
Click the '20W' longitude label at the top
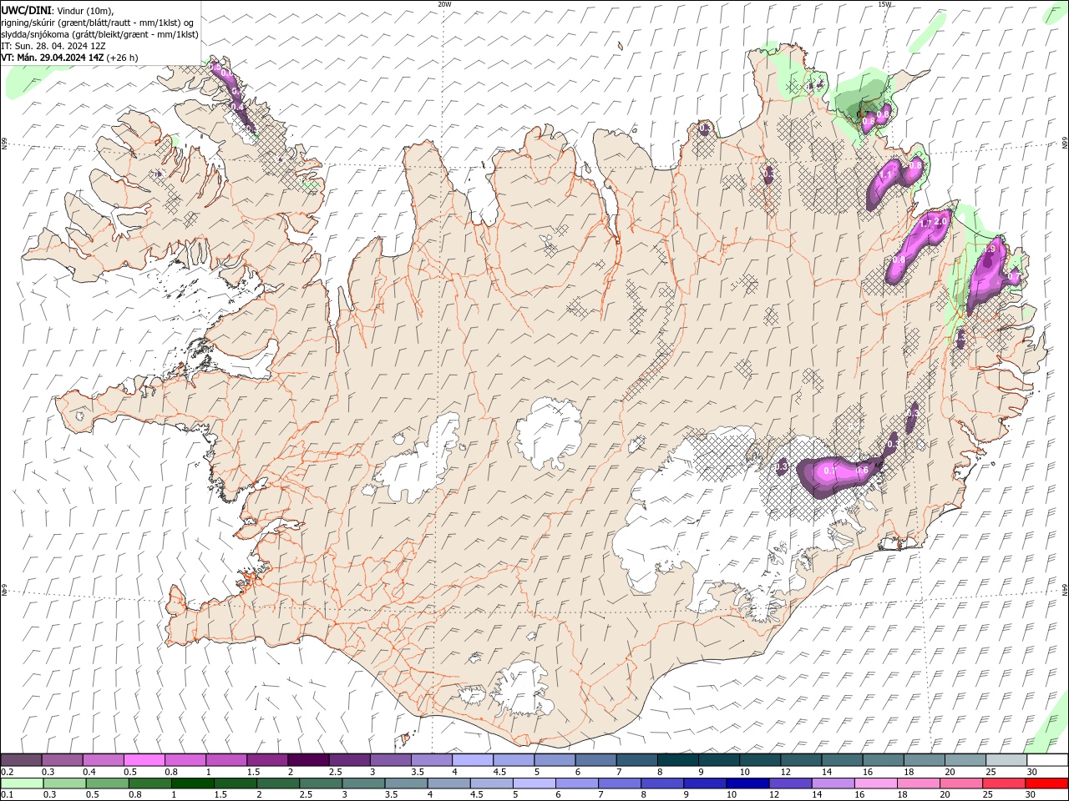[x=444, y=4]
